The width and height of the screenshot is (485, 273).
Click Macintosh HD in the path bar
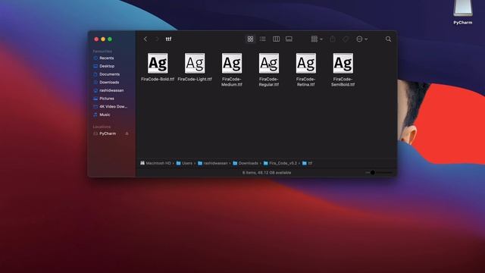pyautogui.click(x=155, y=163)
